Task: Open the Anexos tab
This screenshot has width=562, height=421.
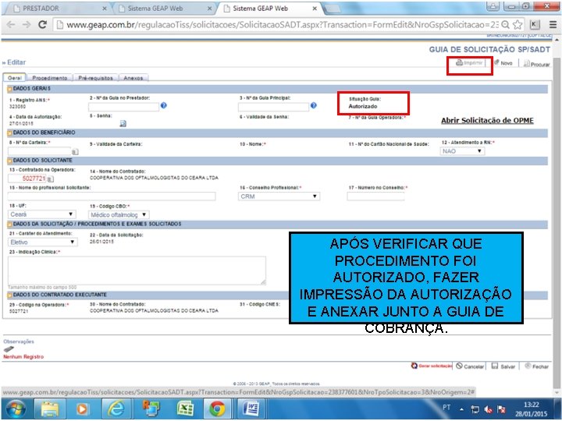Action: point(133,78)
